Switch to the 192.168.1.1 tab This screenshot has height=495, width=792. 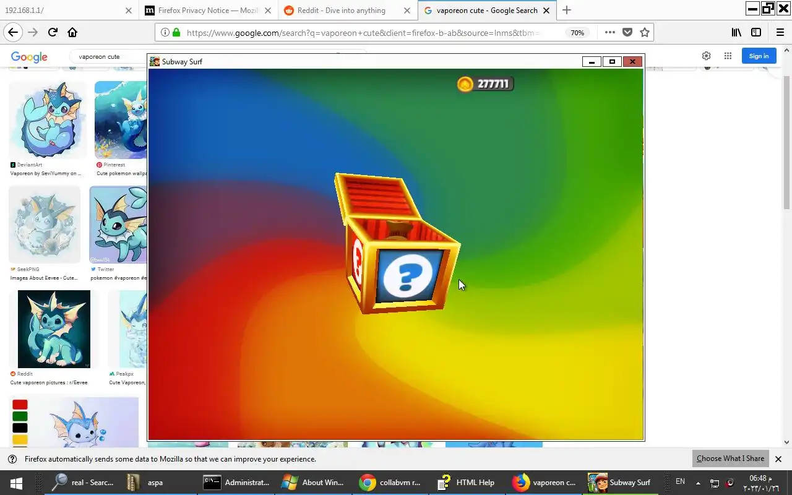pyautogui.click(x=69, y=11)
